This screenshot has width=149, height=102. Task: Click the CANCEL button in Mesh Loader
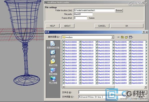[x=102, y=26]
